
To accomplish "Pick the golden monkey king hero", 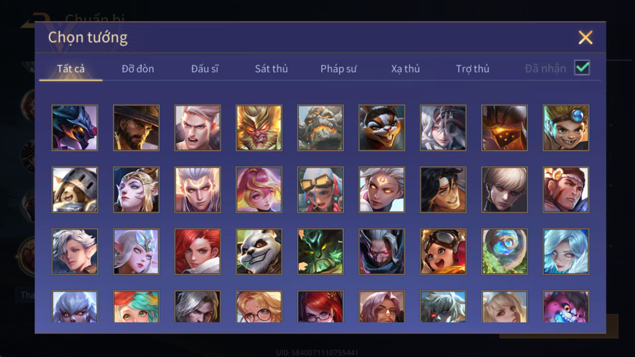I will pos(259,128).
